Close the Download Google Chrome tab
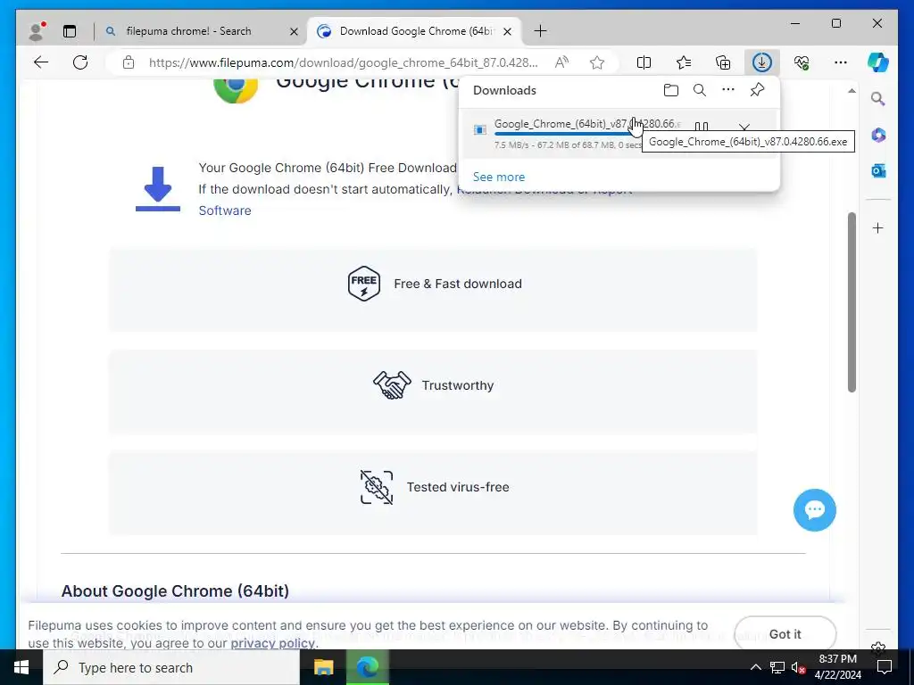Screen dimensions: 914x685 click(508, 31)
